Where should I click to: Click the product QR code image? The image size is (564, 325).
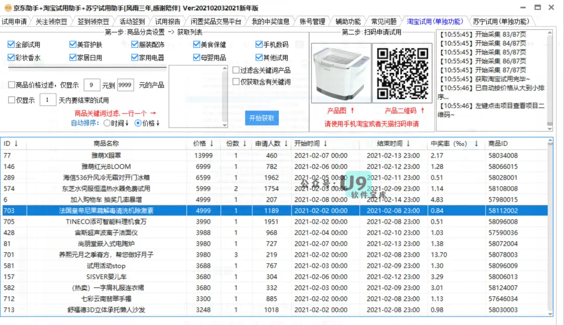pyautogui.click(x=403, y=73)
